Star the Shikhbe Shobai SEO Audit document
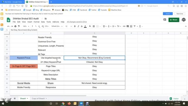This screenshot has width=188, height=106. click(x=42, y=19)
